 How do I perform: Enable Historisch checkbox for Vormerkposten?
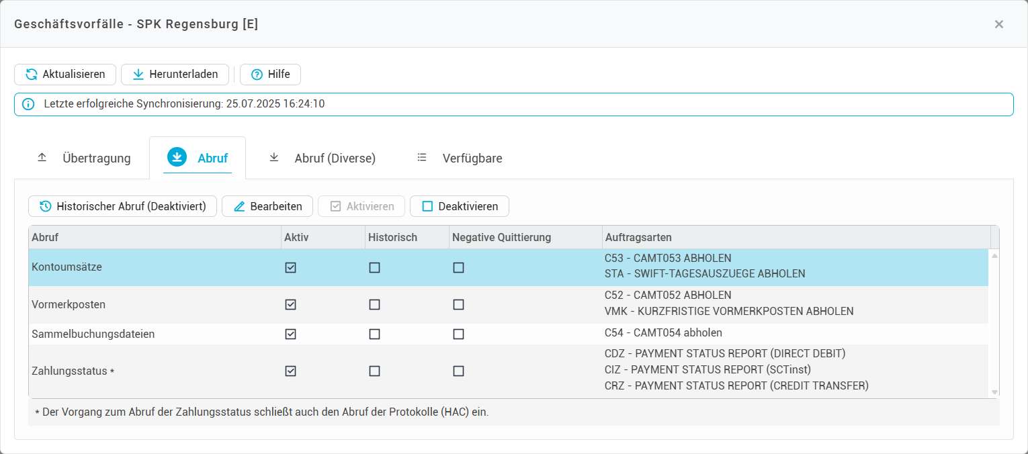pyautogui.click(x=374, y=304)
